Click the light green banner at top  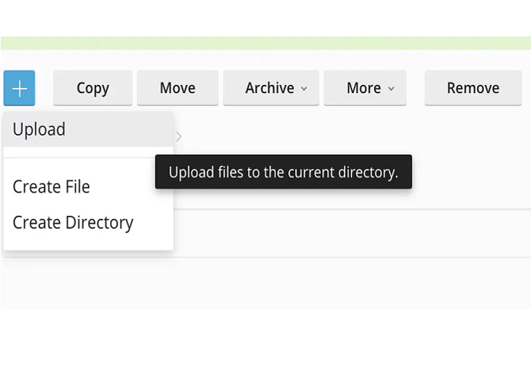tap(265, 43)
